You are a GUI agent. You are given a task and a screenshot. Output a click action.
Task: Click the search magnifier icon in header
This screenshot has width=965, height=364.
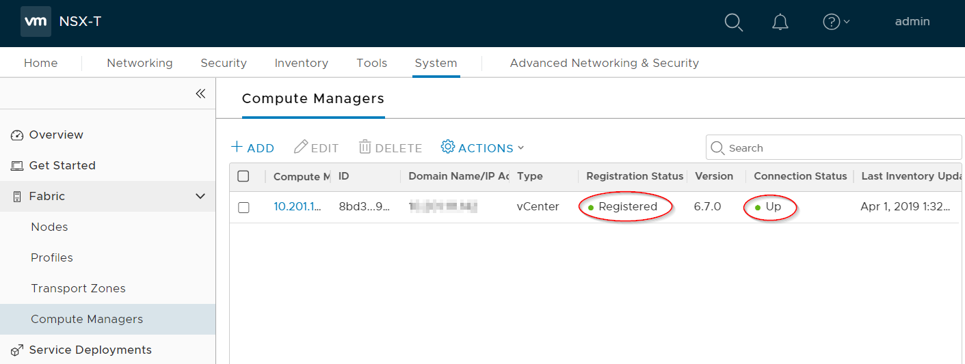click(x=733, y=22)
